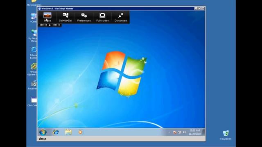
Task: Select the vCenter desktop icon
Action: [x=34, y=18]
